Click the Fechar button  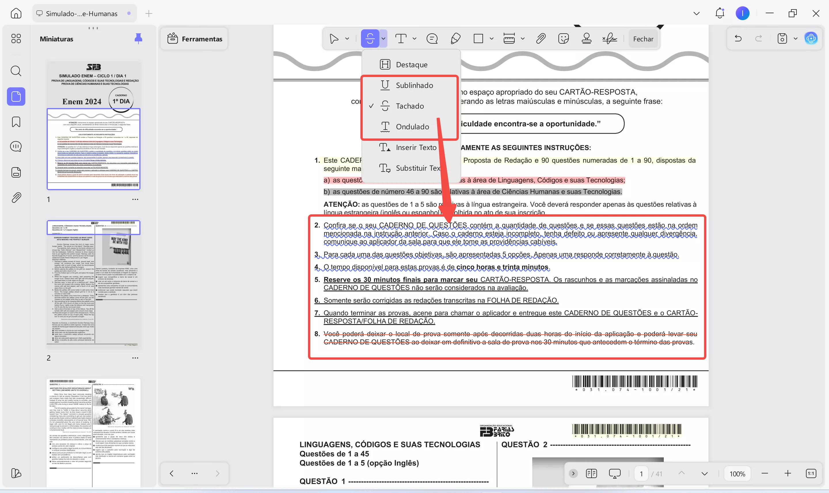point(643,38)
